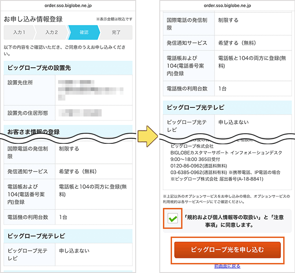The height and width of the screenshot is (273, 295).
Task: Click 発信通知サービス label in right screen
Action: (187, 43)
